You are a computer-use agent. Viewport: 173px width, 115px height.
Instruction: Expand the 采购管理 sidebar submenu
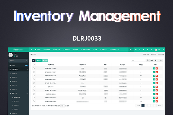tap(19, 73)
